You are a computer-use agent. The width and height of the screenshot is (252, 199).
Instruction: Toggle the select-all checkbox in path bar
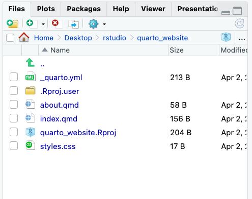pos(10,38)
